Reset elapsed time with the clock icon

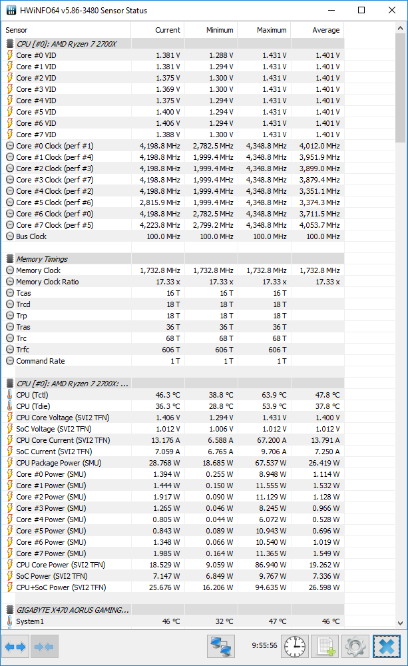(294, 646)
